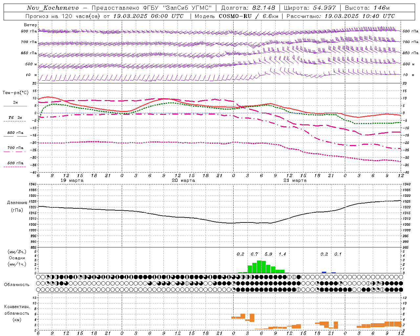Click the date label '20 марта'
This screenshot has height=336, width=420.
tap(183, 180)
